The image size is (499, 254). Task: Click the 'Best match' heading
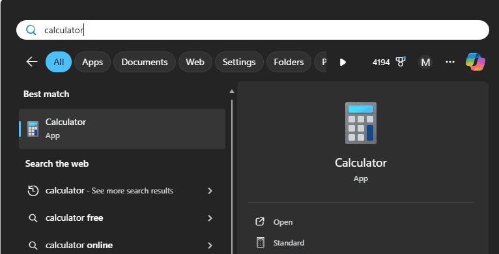46,94
